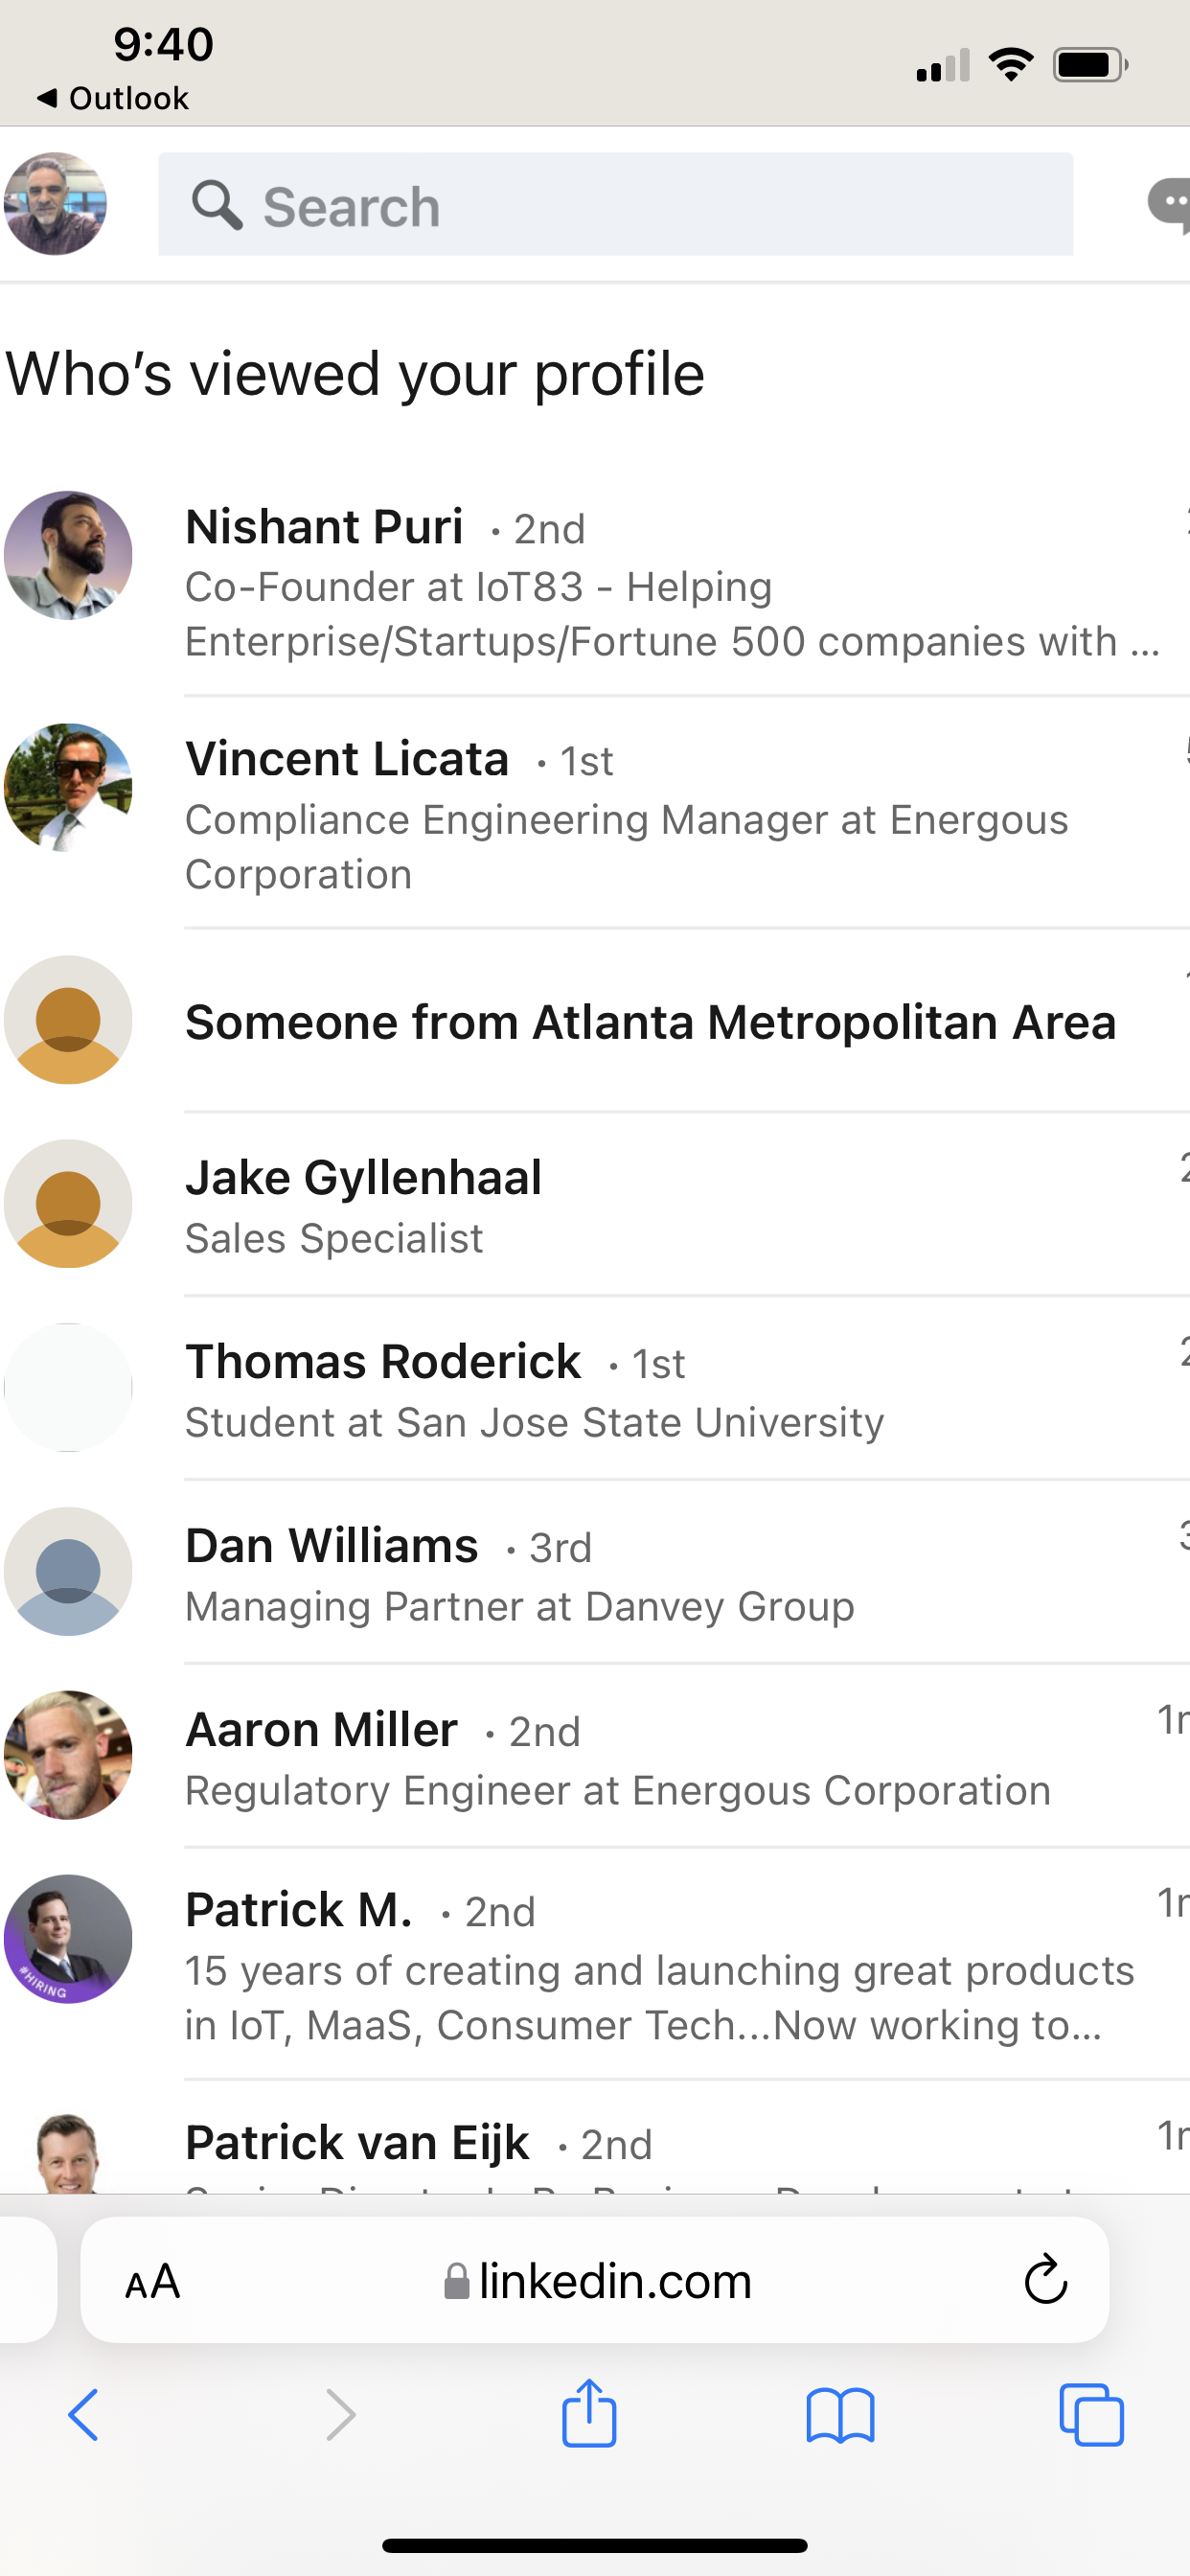
Task: Return to Outlook app
Action: click(x=112, y=98)
